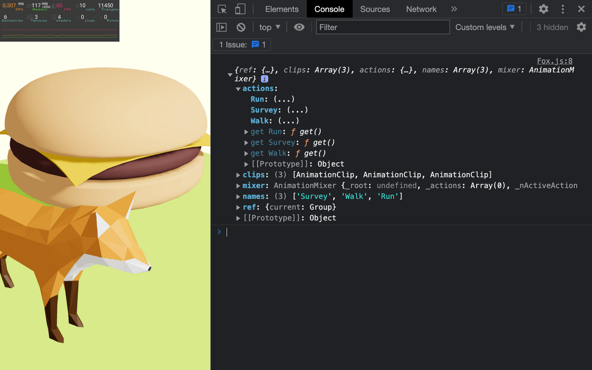Toggle the device toolbar icon
Image resolution: width=592 pixels, height=370 pixels.
click(240, 9)
